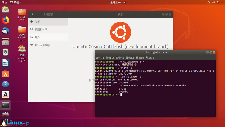Screen dimensions: 225x127
Task: Select 默认应用程序 in the settings sidebar
Action: 48,45
